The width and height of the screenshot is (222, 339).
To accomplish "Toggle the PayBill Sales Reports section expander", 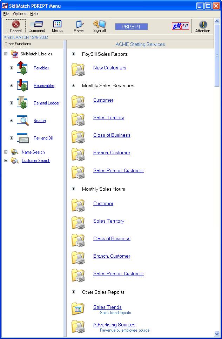I will pyautogui.click(x=74, y=54).
